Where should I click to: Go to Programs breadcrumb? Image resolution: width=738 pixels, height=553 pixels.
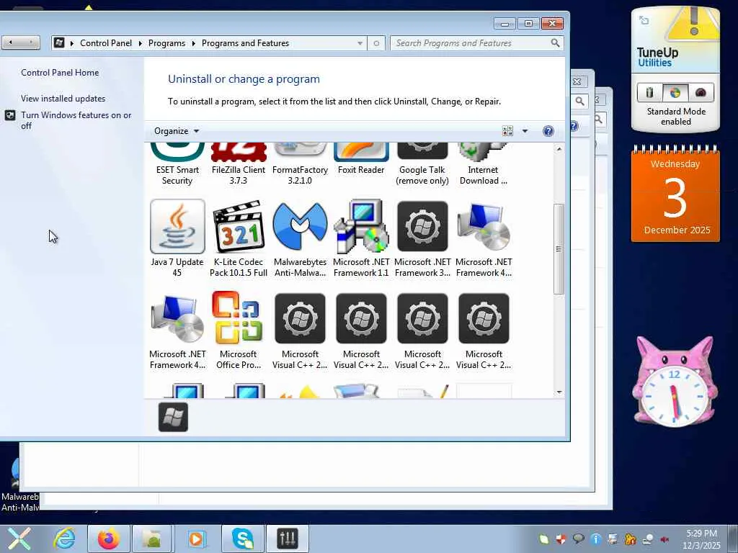[166, 43]
